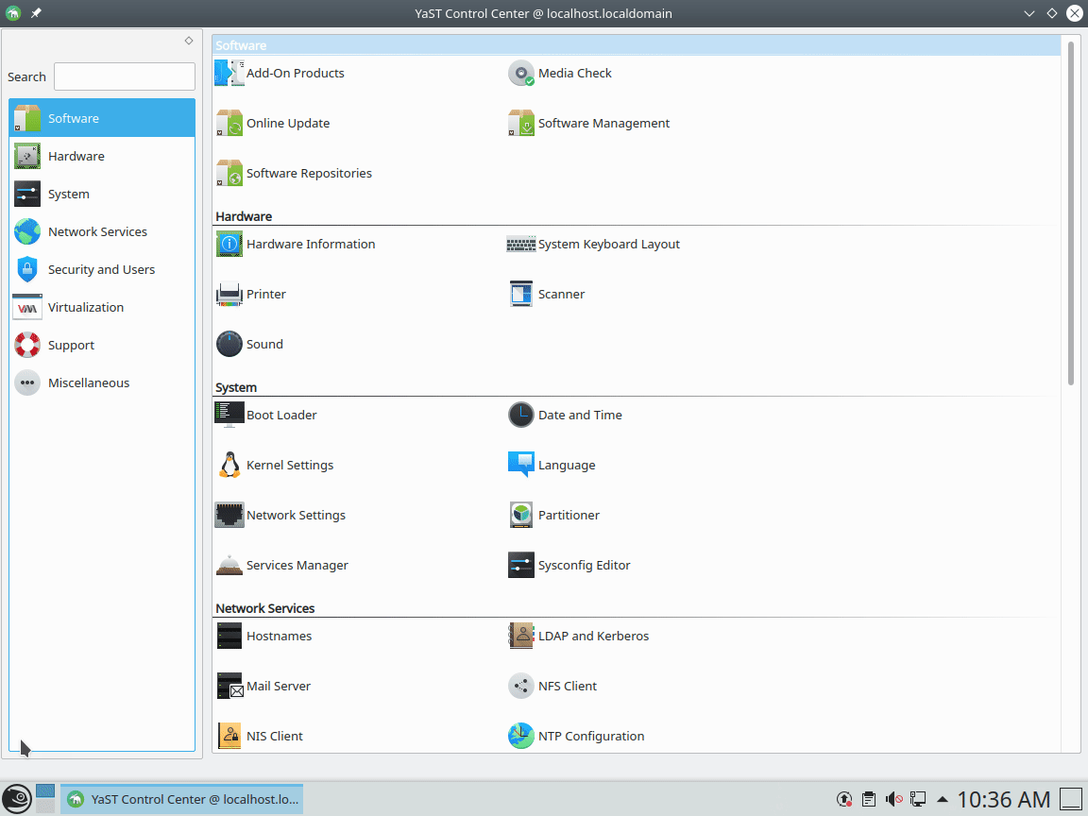
Task: Expand hidden system tray icons arrow
Action: click(x=943, y=799)
